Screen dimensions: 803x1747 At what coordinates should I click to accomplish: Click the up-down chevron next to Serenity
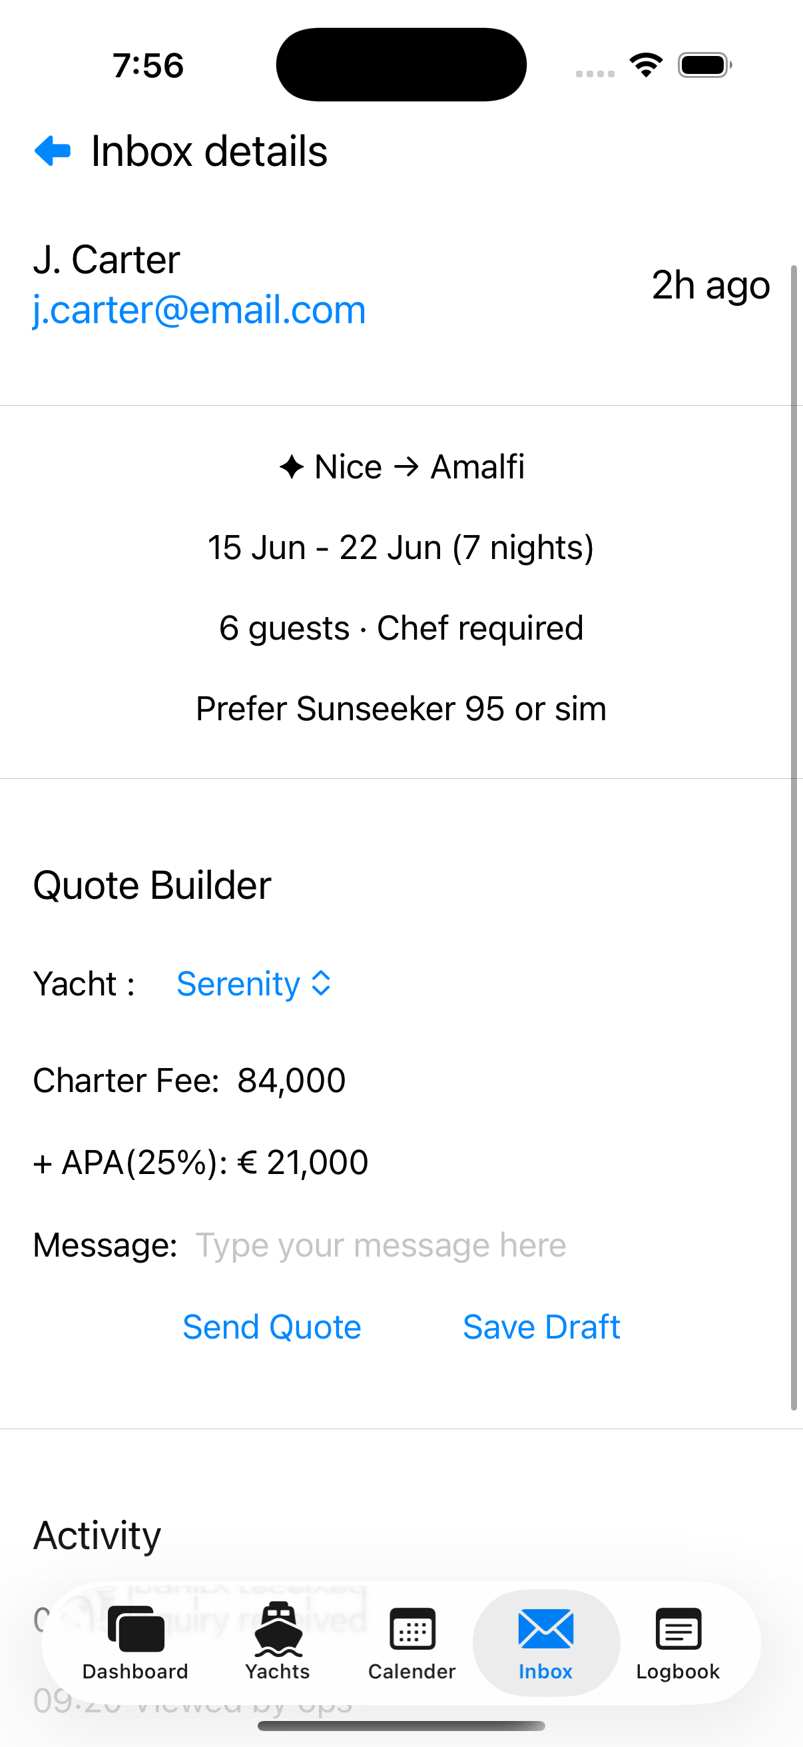click(x=320, y=983)
